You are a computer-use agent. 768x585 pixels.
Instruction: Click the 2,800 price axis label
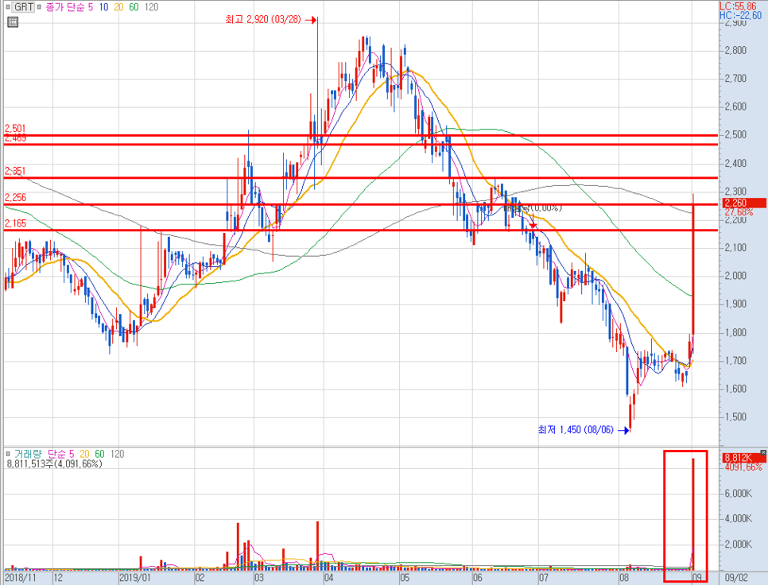point(735,50)
